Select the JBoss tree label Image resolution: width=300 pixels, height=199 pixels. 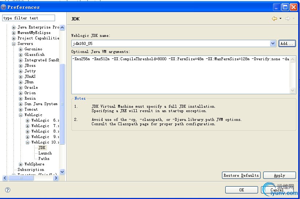[30, 66]
